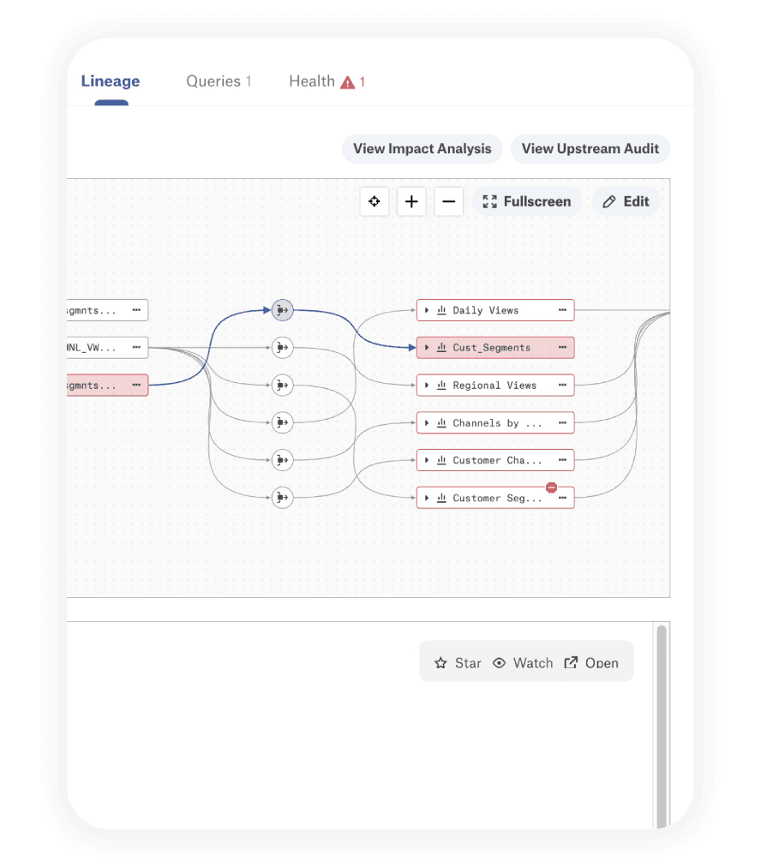Expand the Daily Views node
The width and height of the screenshot is (761, 867).
point(426,310)
